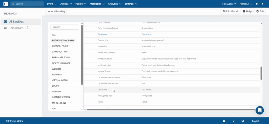Click the home icon in footer
This screenshot has height=124, width=269.
pyautogui.click(x=224, y=121)
